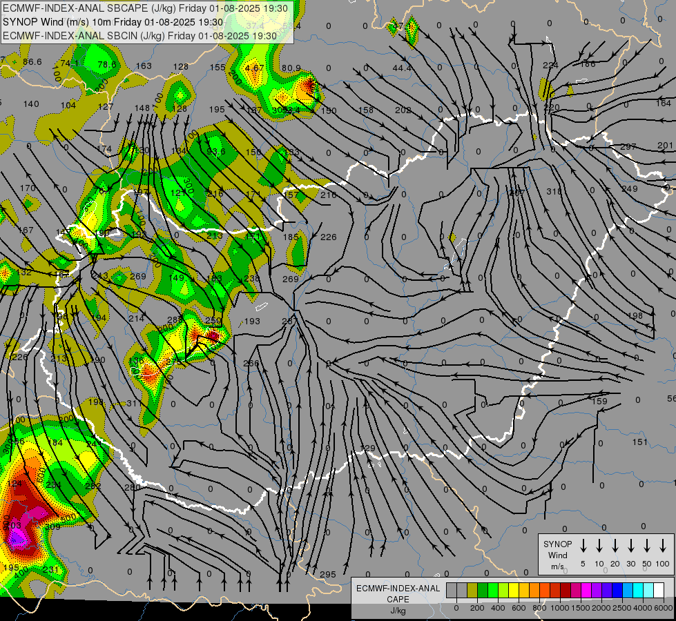Click the map value 78.6
Screen dimensions: 676x621
pos(107,65)
